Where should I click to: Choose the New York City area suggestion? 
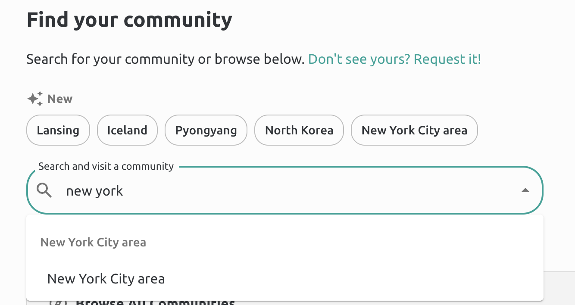106,279
